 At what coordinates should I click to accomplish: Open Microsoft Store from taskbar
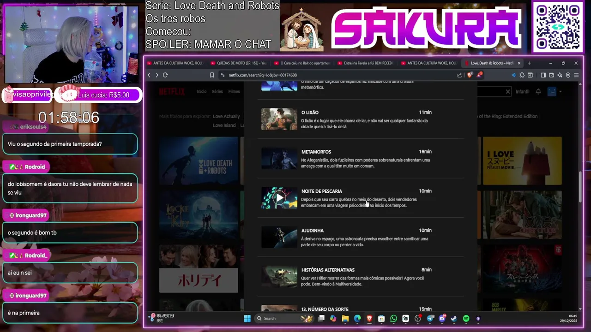coord(381,318)
